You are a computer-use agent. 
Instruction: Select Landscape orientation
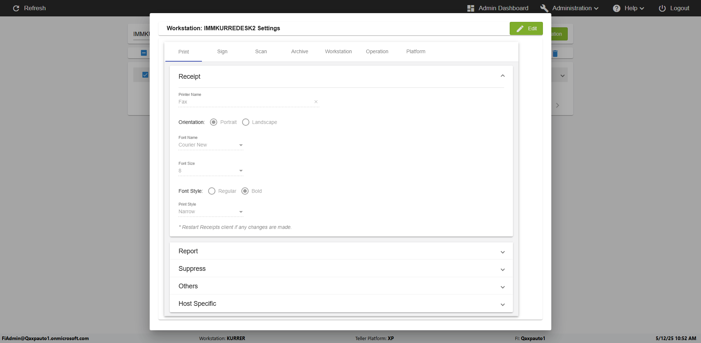(246, 122)
